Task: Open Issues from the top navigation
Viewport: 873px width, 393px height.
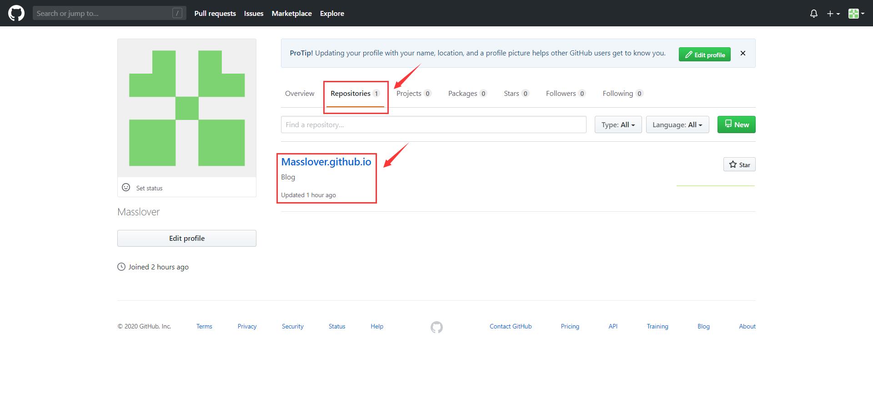Action: pos(254,14)
